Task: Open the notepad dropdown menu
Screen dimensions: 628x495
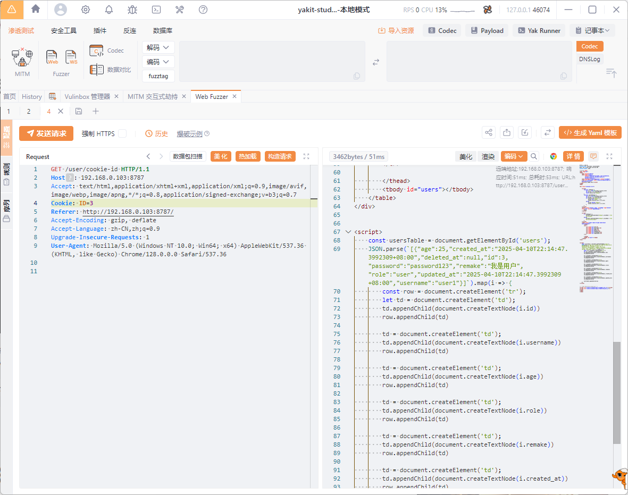Action: point(592,31)
